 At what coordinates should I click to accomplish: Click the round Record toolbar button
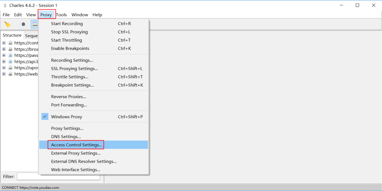coord(23,24)
